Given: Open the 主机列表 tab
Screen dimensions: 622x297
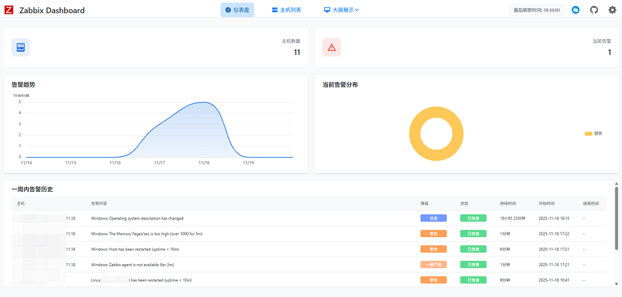Looking at the screenshot, I should point(290,10).
